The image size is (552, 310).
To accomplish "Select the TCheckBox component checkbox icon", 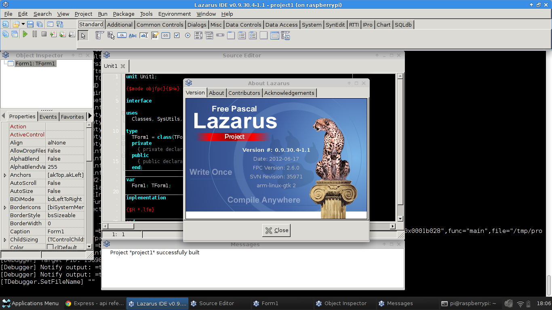I will pyautogui.click(x=176, y=36).
